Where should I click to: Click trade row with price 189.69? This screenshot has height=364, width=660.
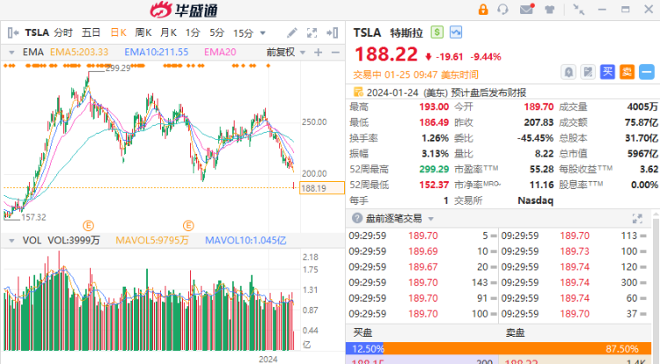(x=422, y=251)
